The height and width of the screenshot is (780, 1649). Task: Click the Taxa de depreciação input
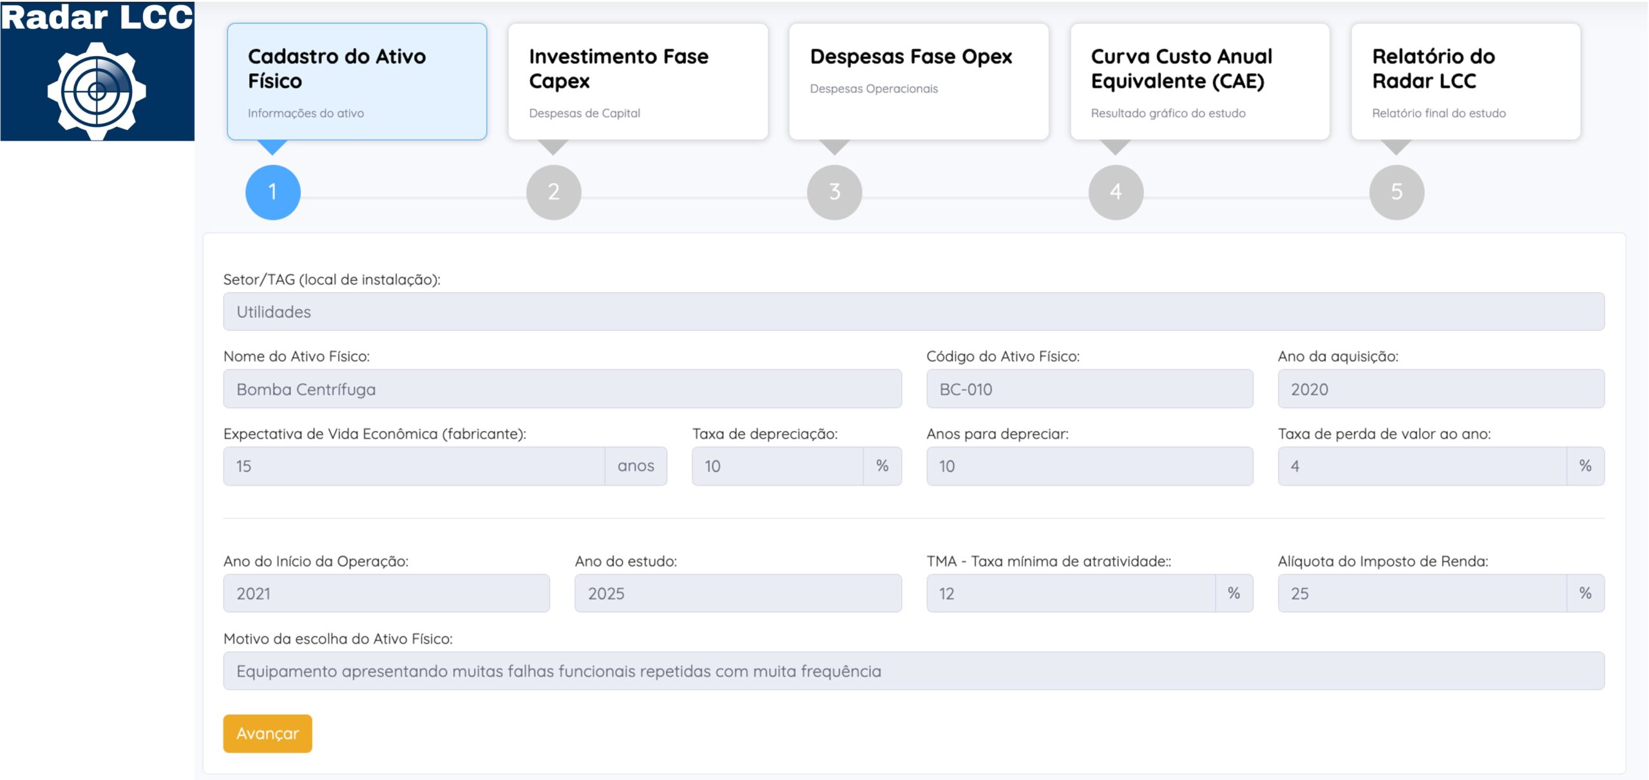(777, 466)
